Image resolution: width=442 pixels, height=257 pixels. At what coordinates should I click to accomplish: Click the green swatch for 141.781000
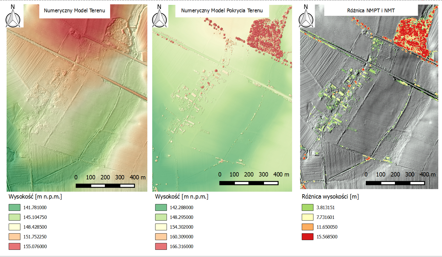point(14,207)
